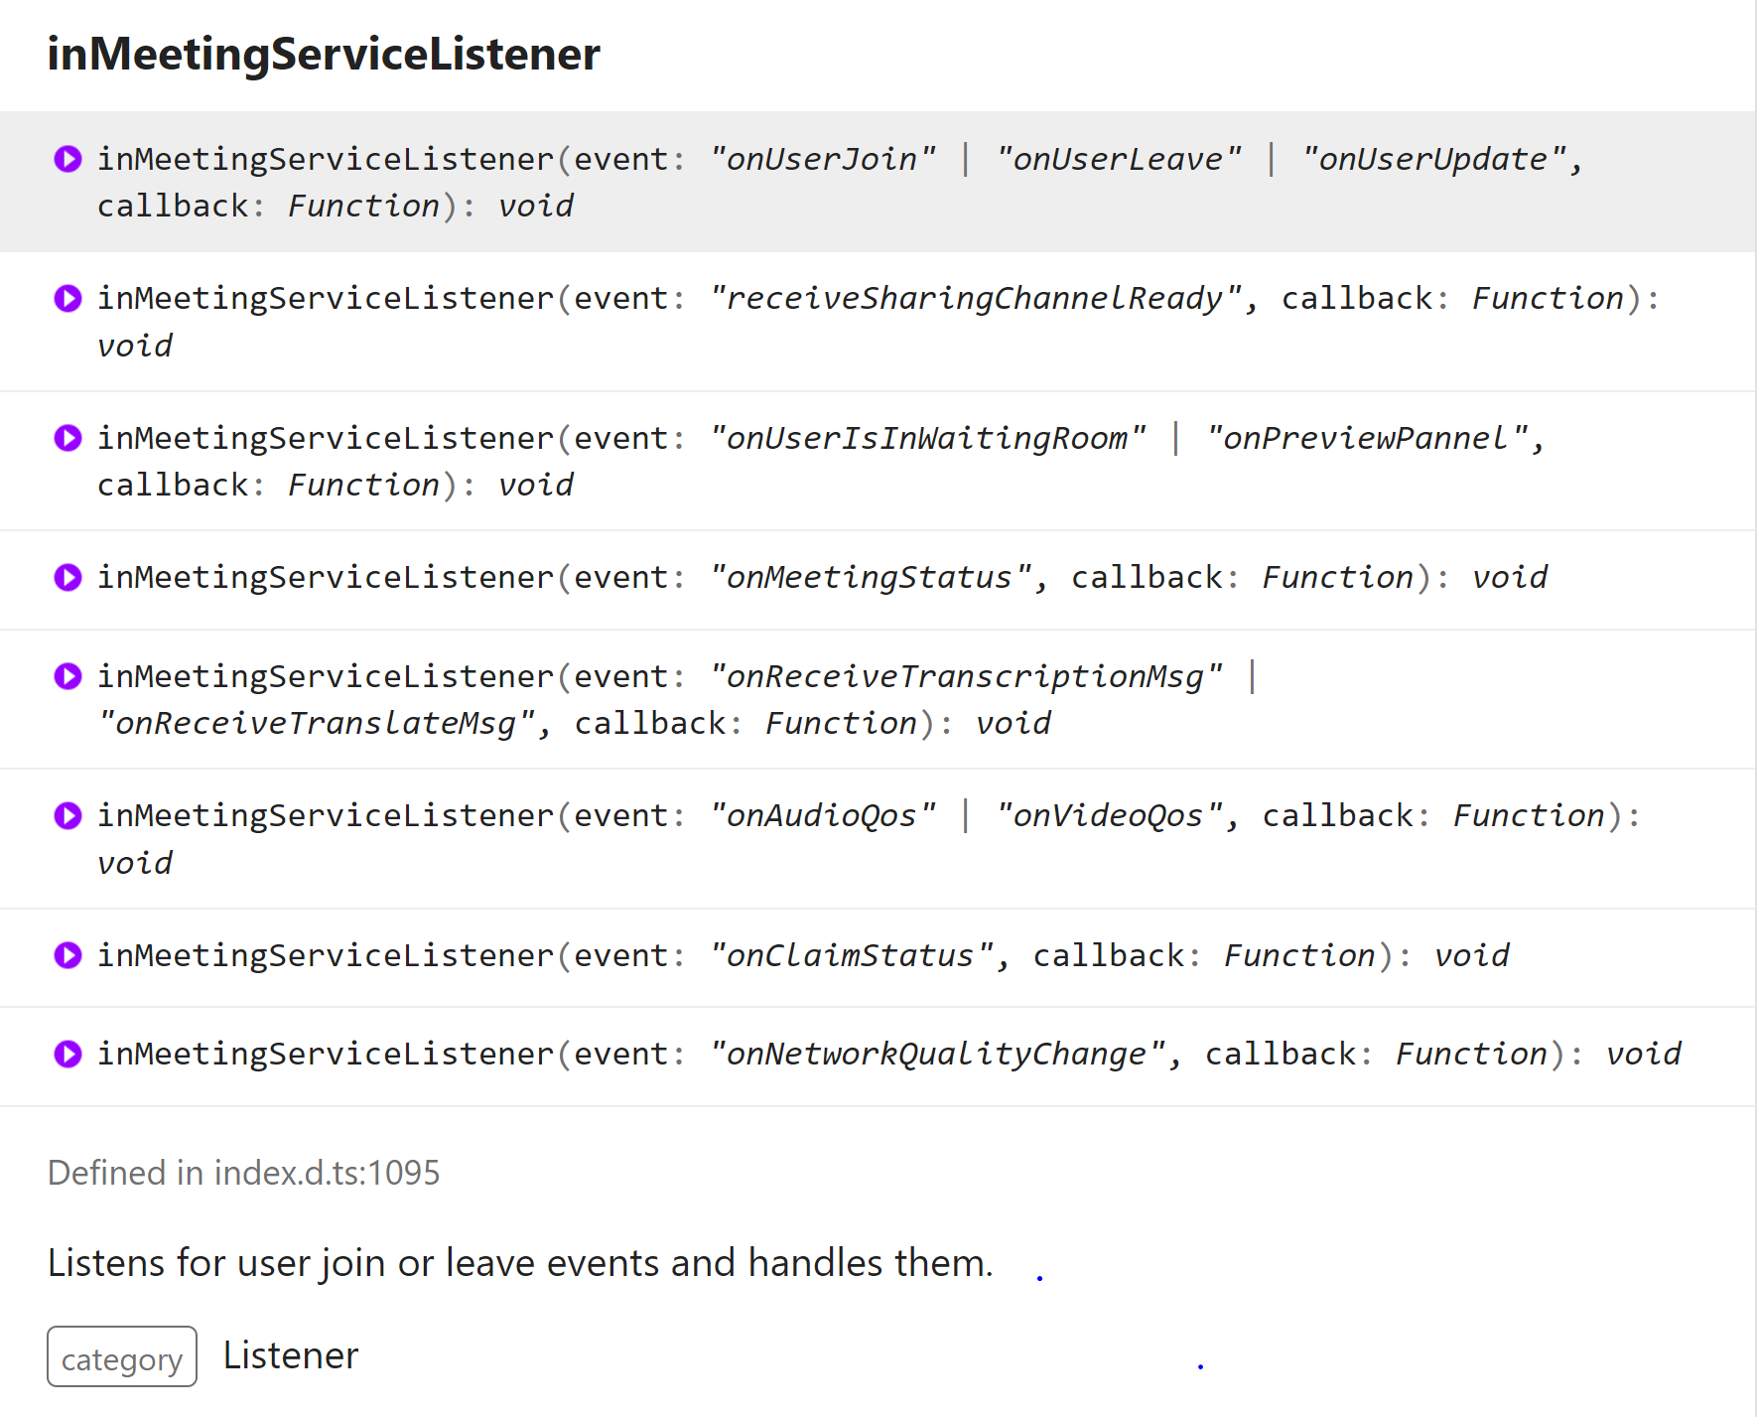Click the Listener category value
Screen dimensions: 1757x1417
click(x=291, y=1355)
